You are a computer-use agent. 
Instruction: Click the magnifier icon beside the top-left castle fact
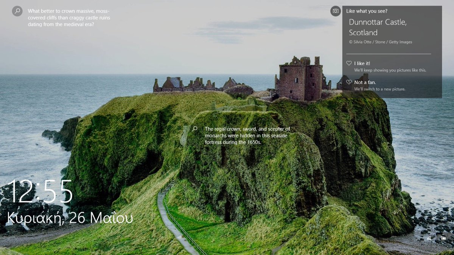pyautogui.click(x=17, y=11)
